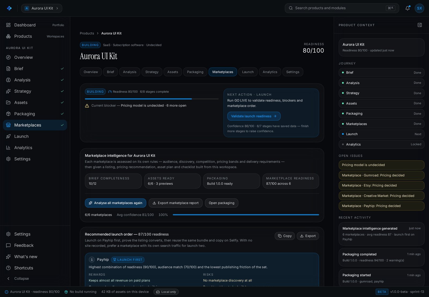Click the What's new sparkle icon

coord(8,257)
